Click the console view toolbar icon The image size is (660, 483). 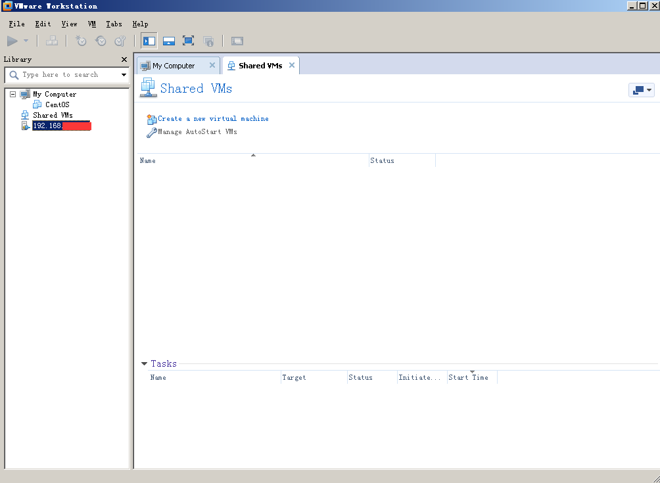[x=237, y=41]
